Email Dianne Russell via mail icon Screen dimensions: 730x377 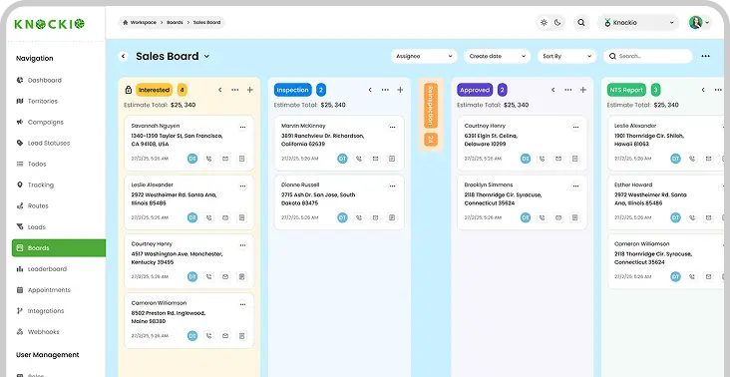pyautogui.click(x=375, y=217)
